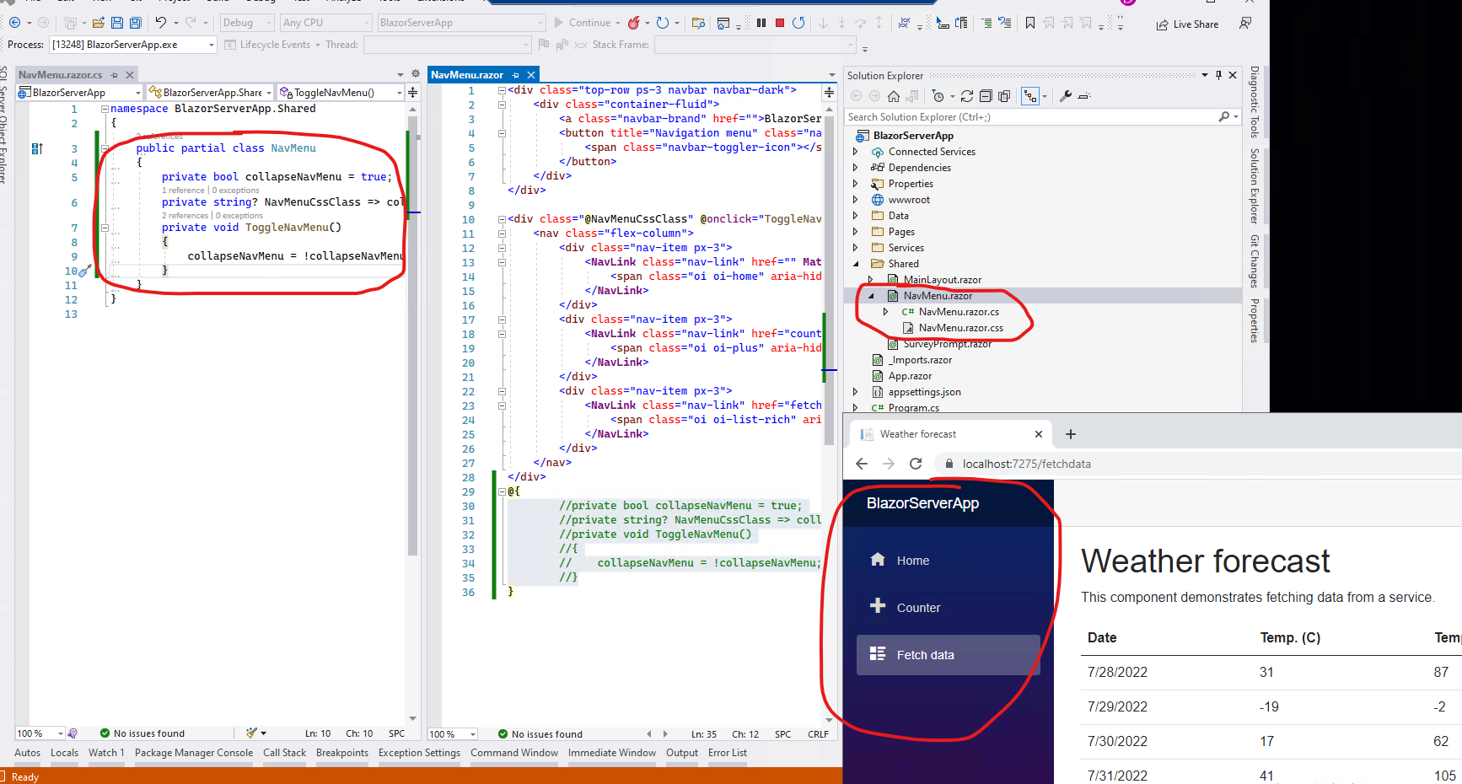Open the Package Manager Console tab
Image resolution: width=1462 pixels, height=784 pixels.
click(x=194, y=753)
